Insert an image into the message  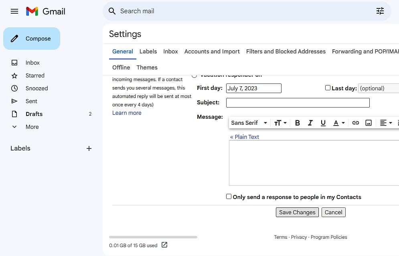point(369,123)
